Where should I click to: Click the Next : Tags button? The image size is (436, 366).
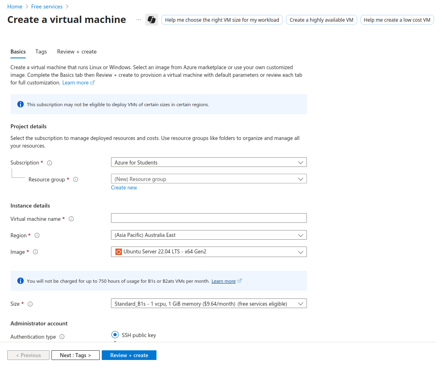(75, 355)
